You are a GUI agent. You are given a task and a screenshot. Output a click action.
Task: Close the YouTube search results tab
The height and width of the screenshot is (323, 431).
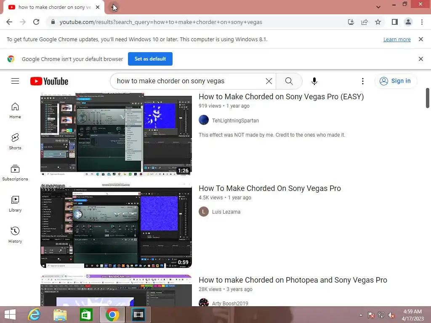(98, 7)
